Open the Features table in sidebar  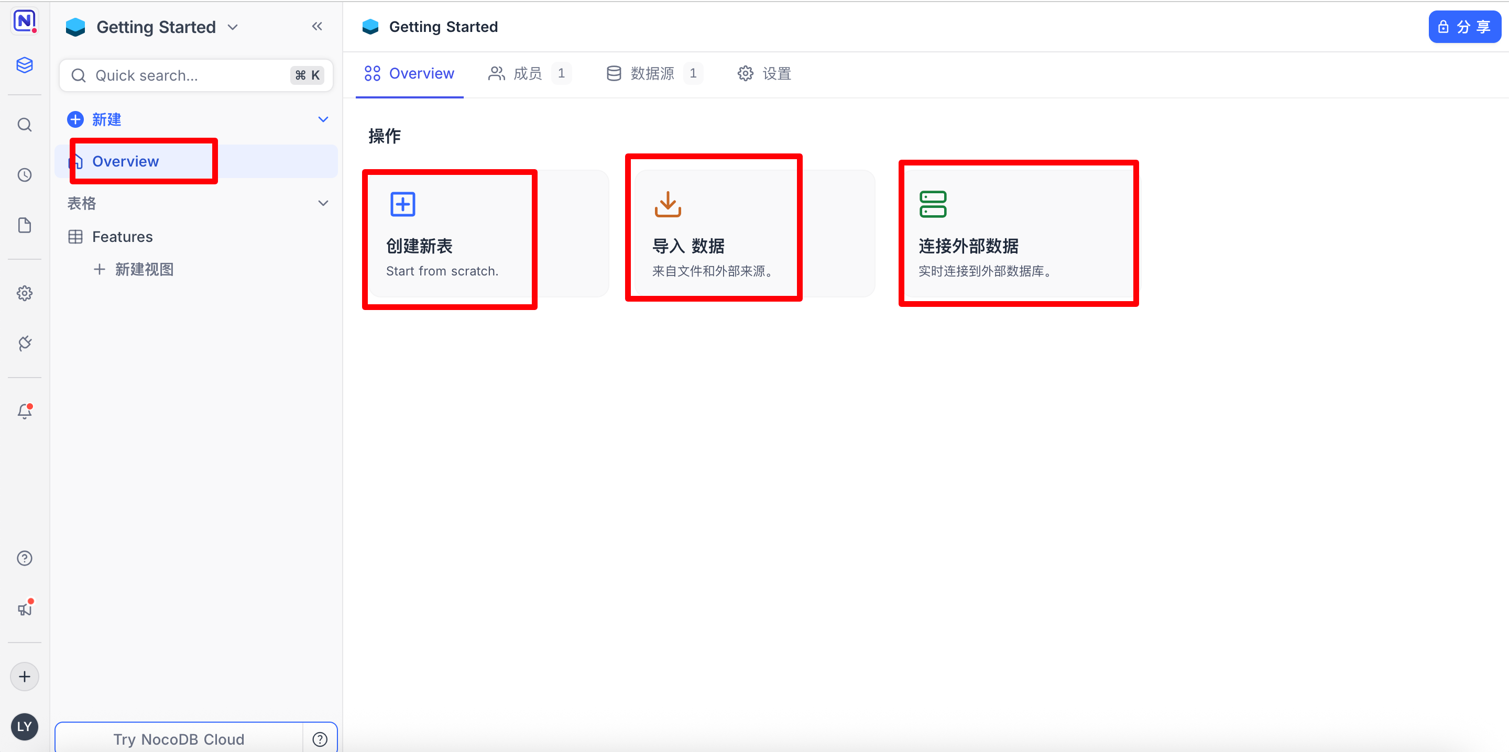click(x=123, y=237)
